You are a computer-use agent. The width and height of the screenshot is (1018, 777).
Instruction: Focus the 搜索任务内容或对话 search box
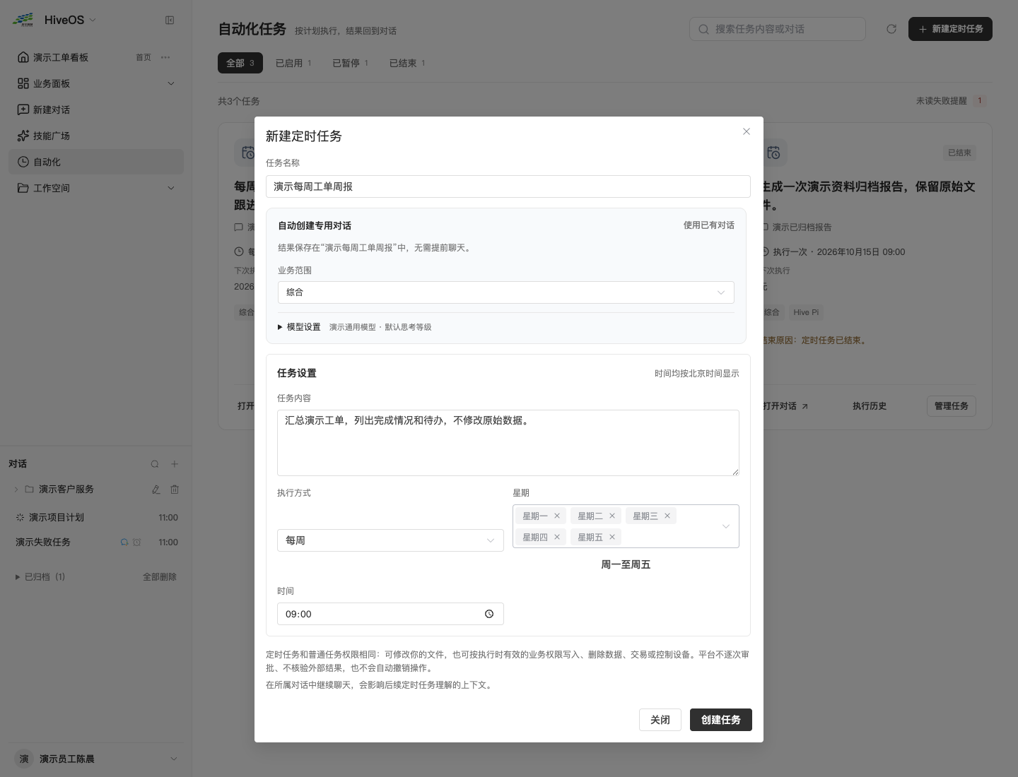[x=778, y=29]
